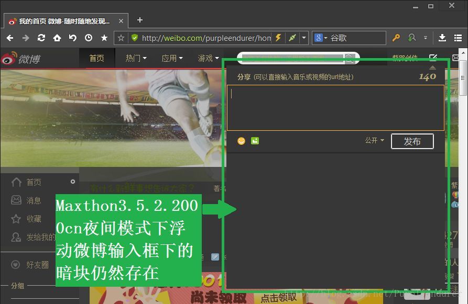Bookmark this page with the address-bar star
Image resolution: width=468 pixels, height=304 pixels.
[121, 38]
